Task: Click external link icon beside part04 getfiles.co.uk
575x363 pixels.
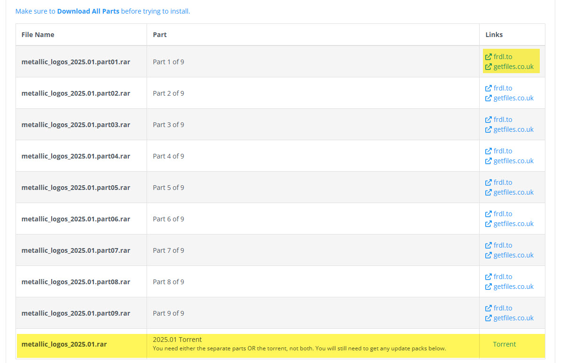Action: pos(488,161)
